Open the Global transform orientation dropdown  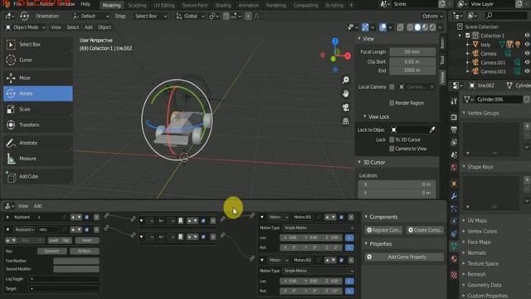tap(191, 16)
